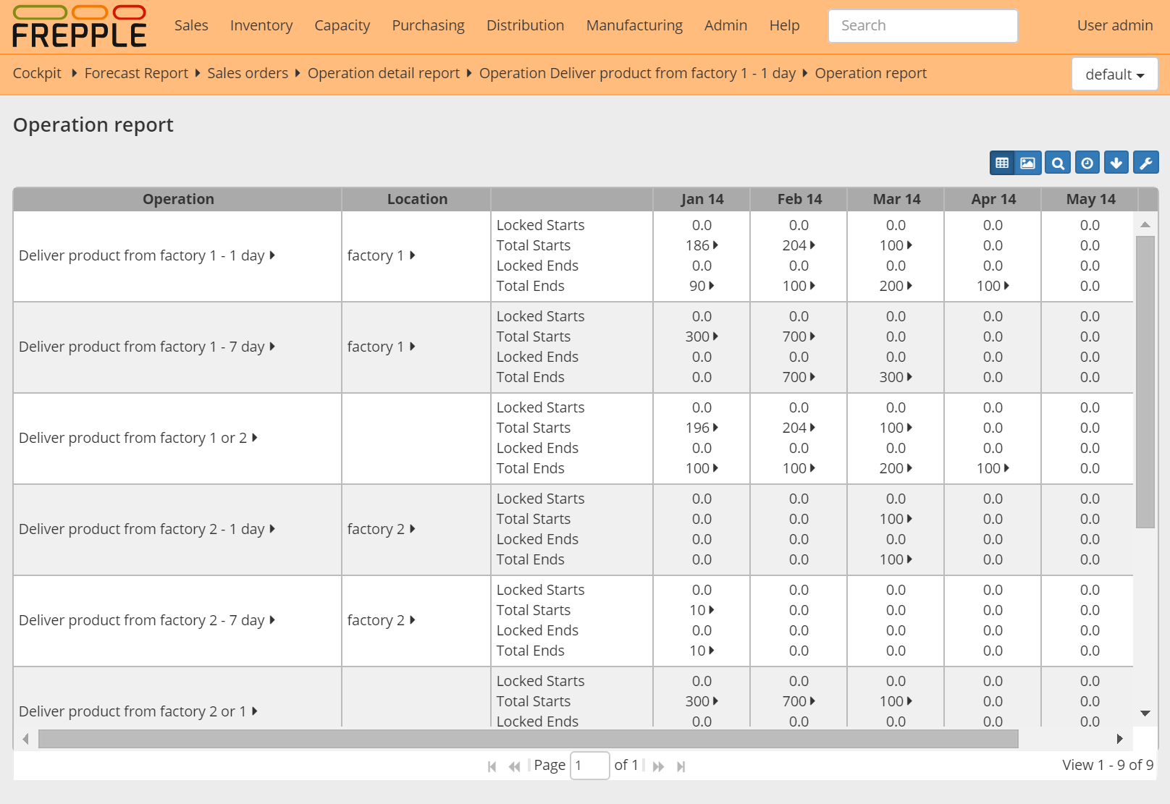
Task: Jump to the last page
Action: 681,766
